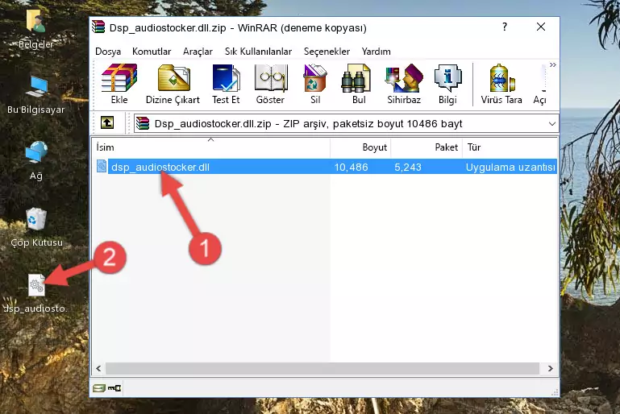Click the archive path field
Image resolution: width=620 pixels, height=414 pixels.
coord(346,124)
